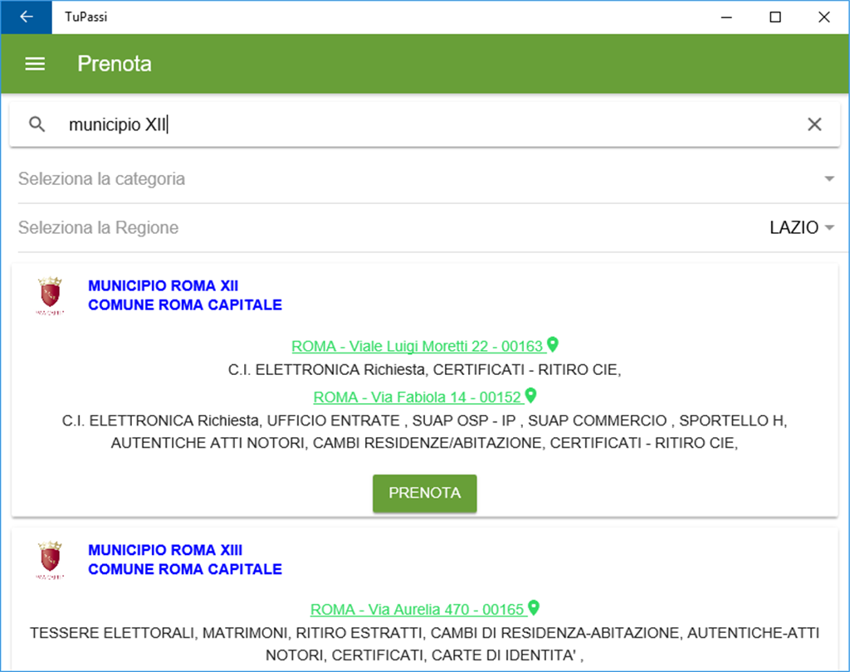850x672 pixels.
Task: Open the Municipio Roma XII coat of arms logo
Action: pyautogui.click(x=50, y=296)
